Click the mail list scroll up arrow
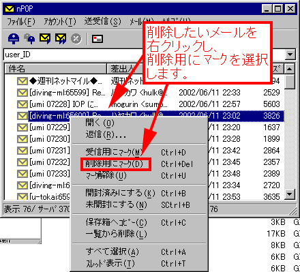 [290, 69]
